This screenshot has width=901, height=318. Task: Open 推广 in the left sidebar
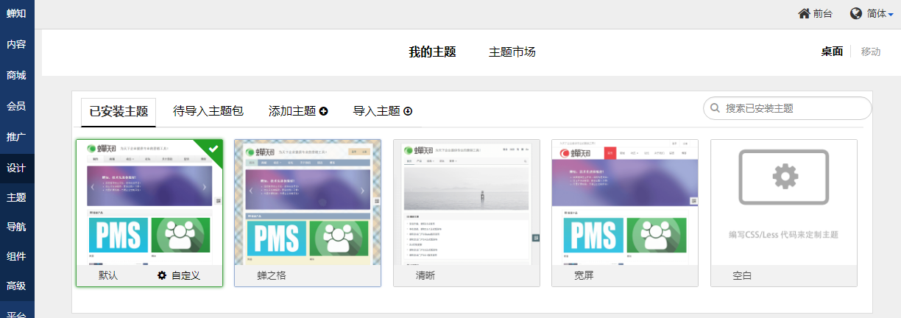[x=17, y=137]
